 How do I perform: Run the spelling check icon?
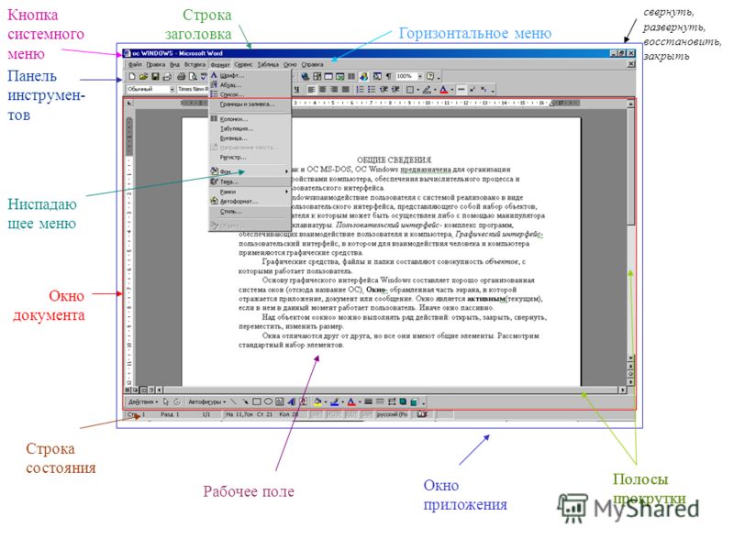pos(204,76)
